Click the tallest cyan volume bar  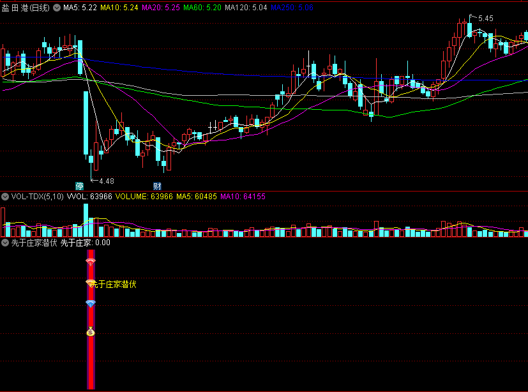pyautogui.click(x=86, y=220)
